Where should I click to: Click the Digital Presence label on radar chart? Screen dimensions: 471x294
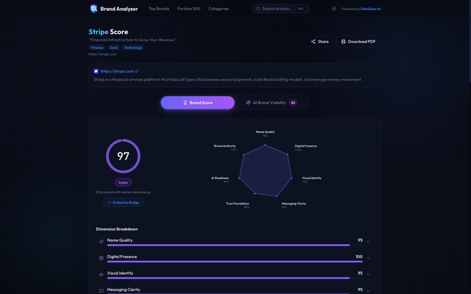[x=306, y=146]
